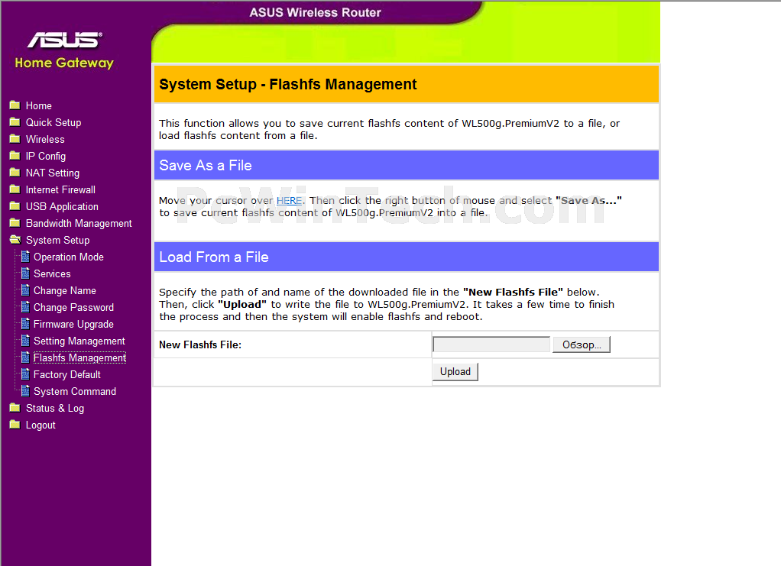The width and height of the screenshot is (781, 566).
Task: Click the IP Config folder icon
Action: click(x=15, y=156)
